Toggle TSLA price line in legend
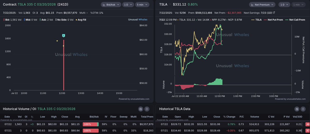The image size is (310, 134). pyautogui.click(x=256, y=20)
